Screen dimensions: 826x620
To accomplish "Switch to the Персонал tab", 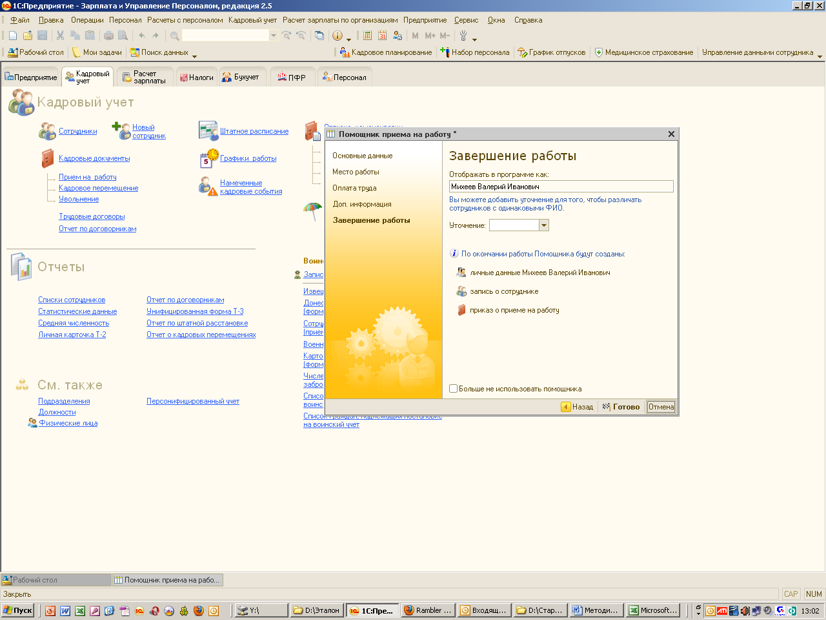I will [x=345, y=77].
